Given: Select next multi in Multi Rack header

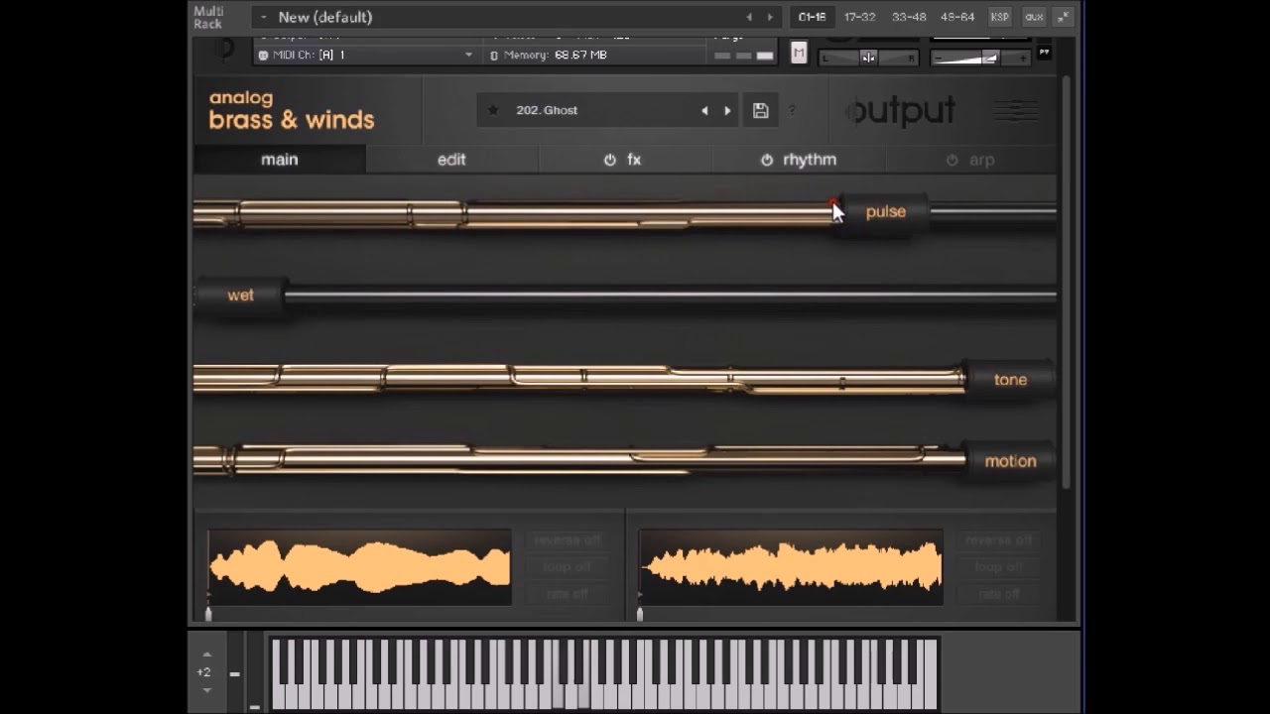Looking at the screenshot, I should (770, 17).
